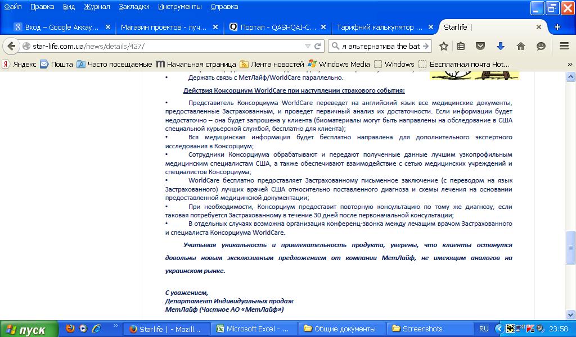Click the пуск Start button
Viewport: 576px width, 337px height.
point(29,329)
